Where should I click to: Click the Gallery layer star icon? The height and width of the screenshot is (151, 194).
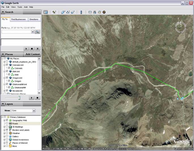[x=10, y=137]
